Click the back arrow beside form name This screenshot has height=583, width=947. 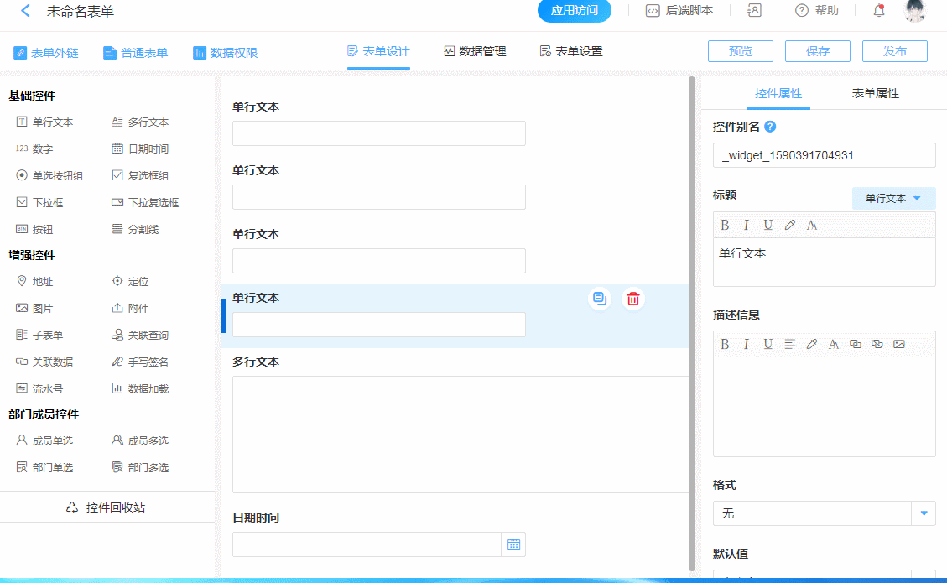pos(25,11)
